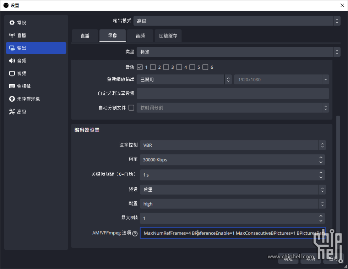Click the tools icon for 高级

[12, 112]
